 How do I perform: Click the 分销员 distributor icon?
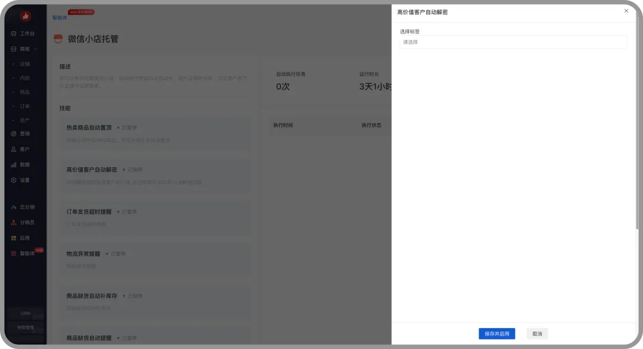tap(14, 222)
